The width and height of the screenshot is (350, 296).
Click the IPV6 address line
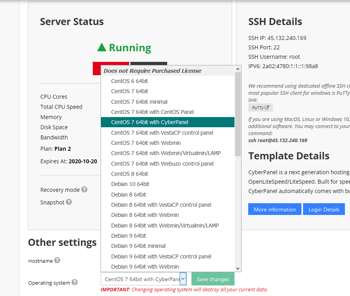[283, 66]
